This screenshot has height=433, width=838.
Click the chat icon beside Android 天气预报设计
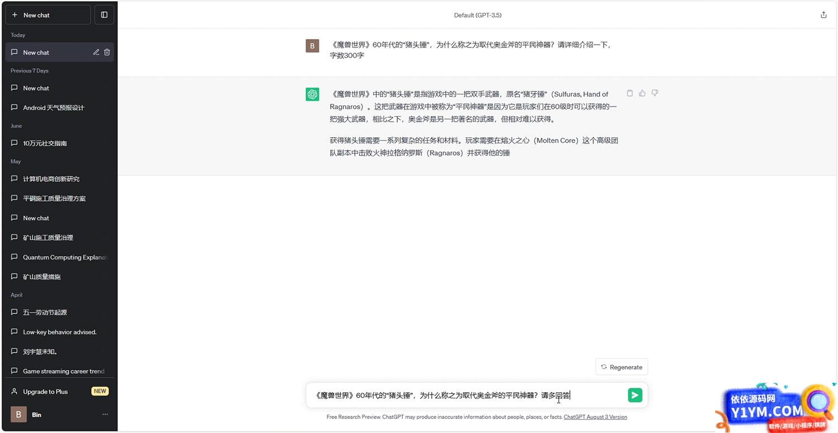coord(15,108)
